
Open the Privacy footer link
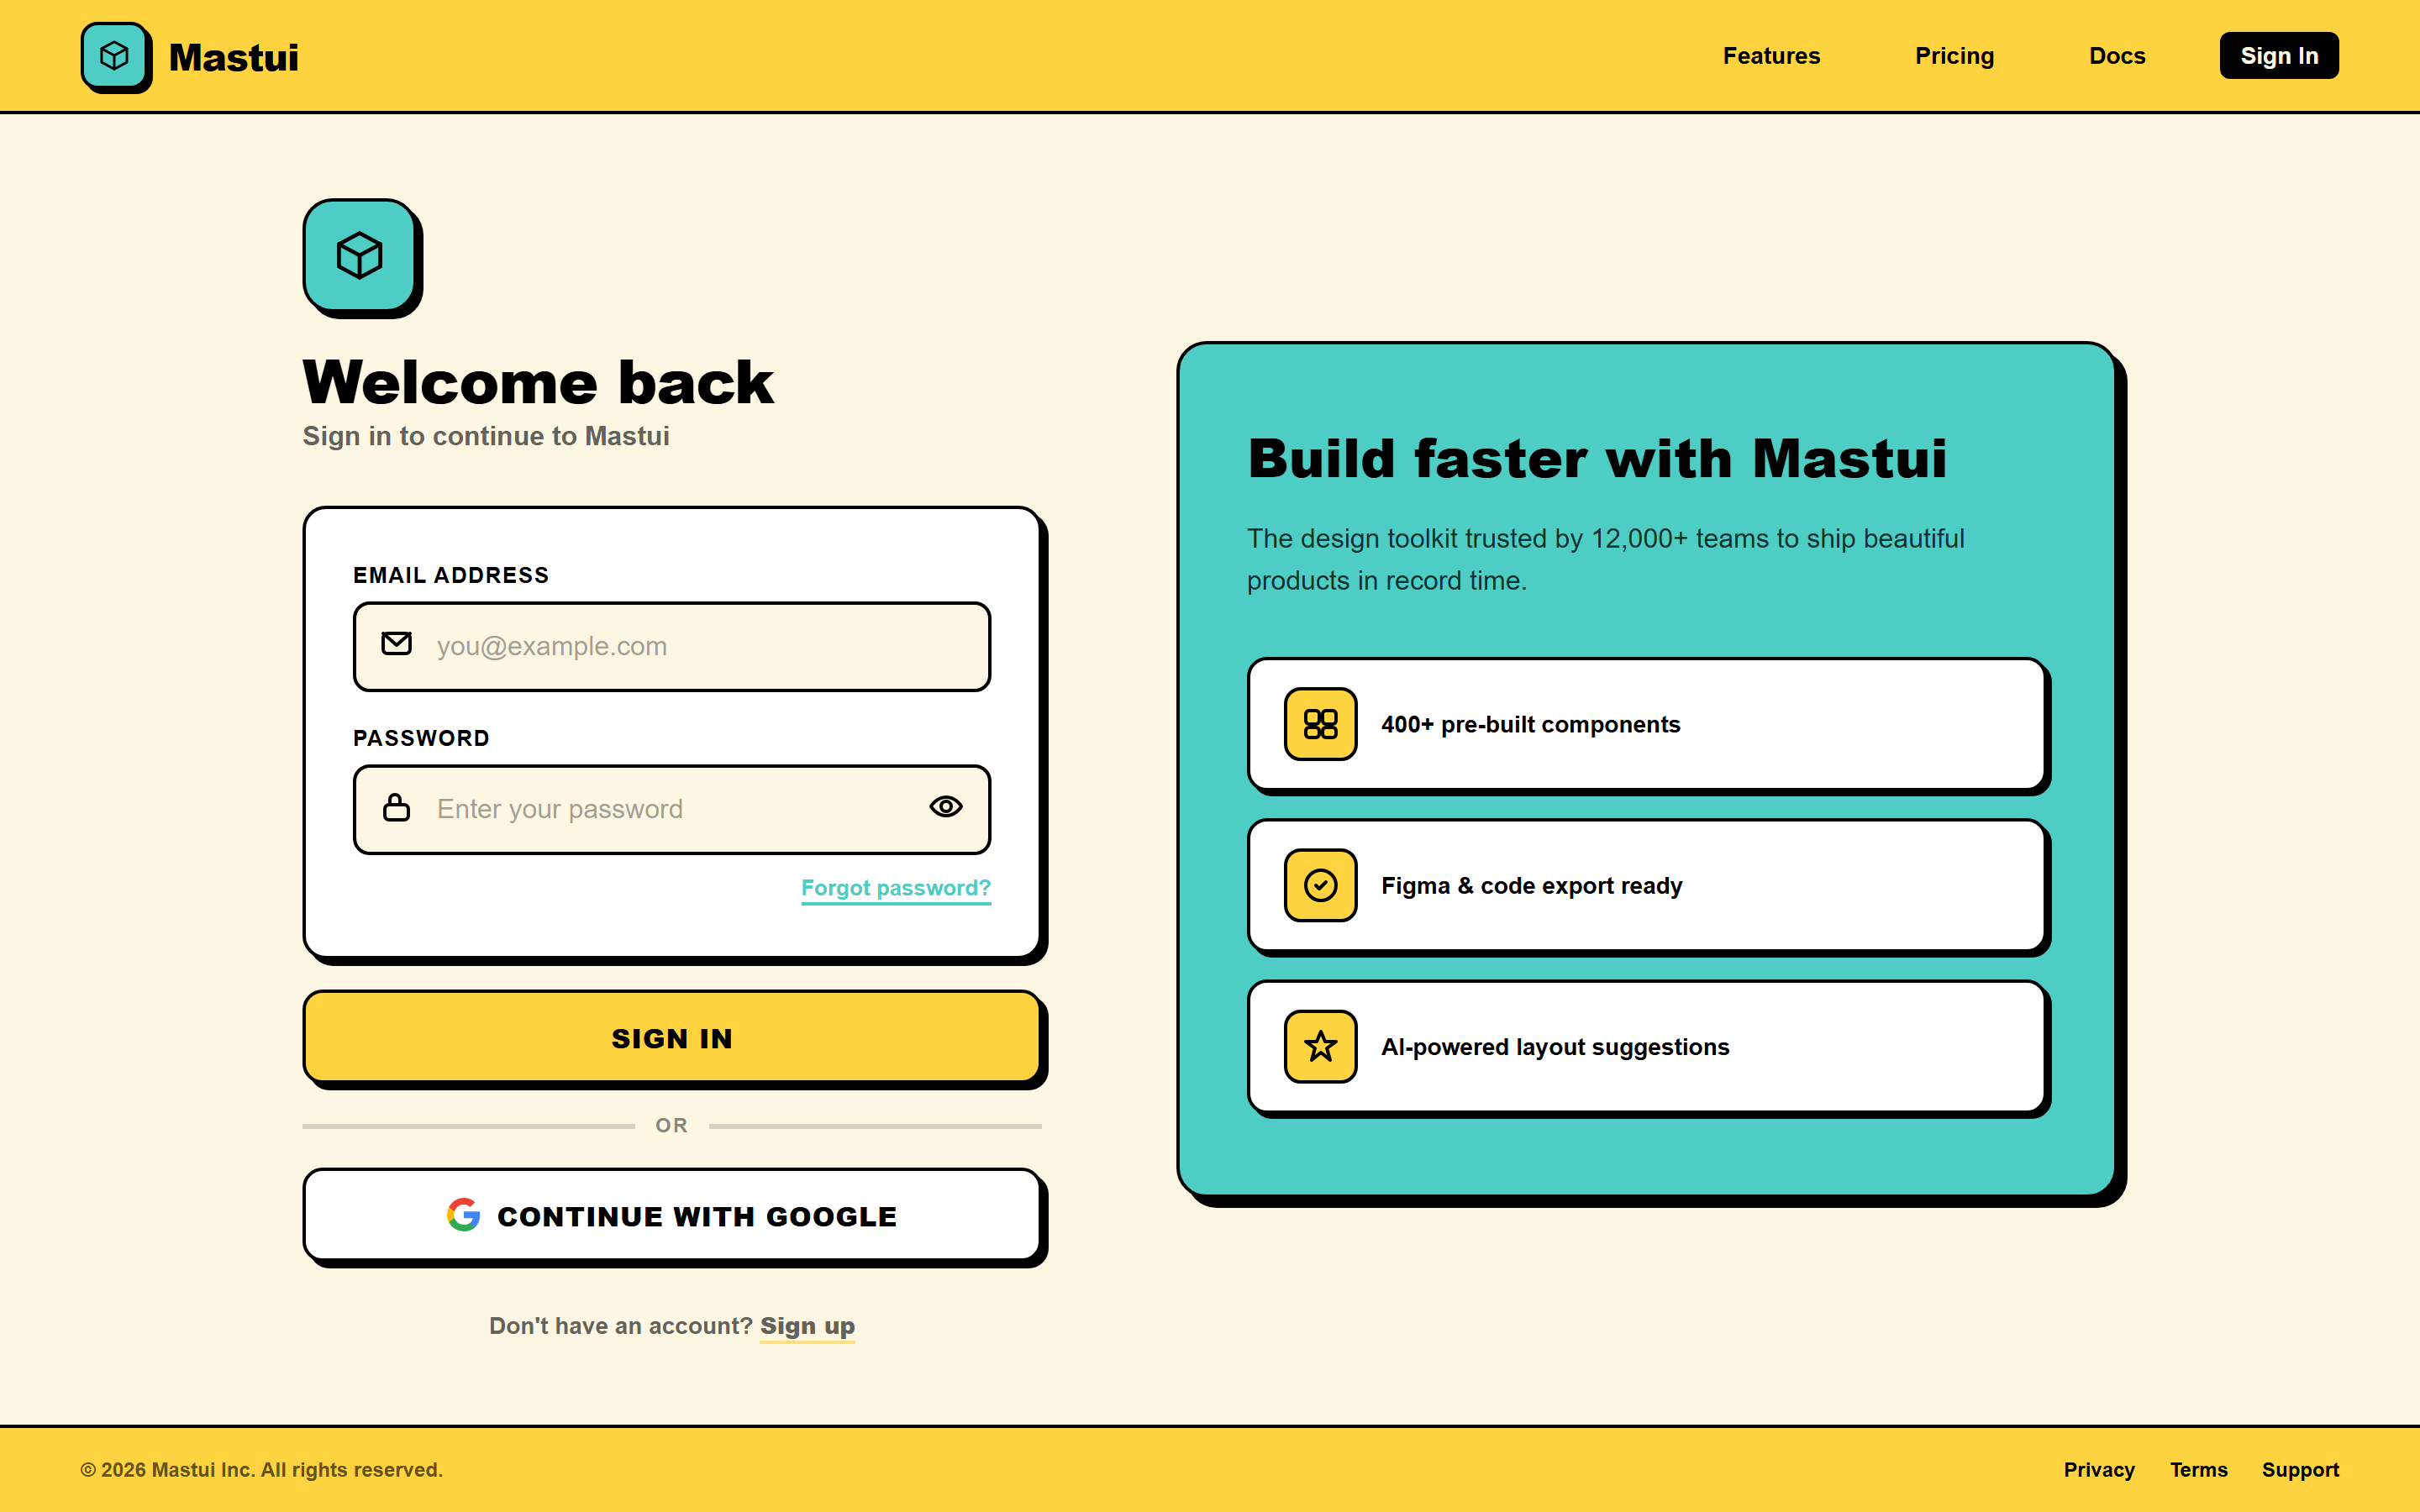click(2099, 1470)
